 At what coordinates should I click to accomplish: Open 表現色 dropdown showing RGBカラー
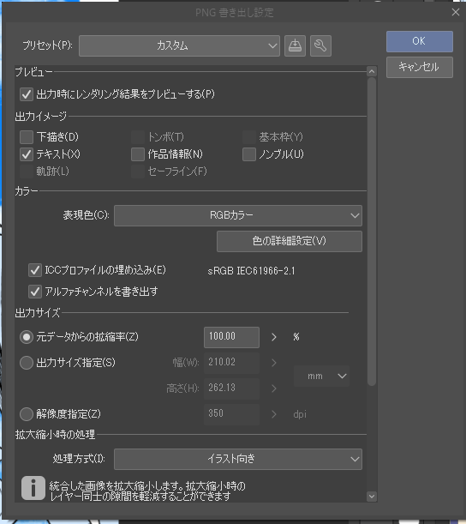point(238,215)
